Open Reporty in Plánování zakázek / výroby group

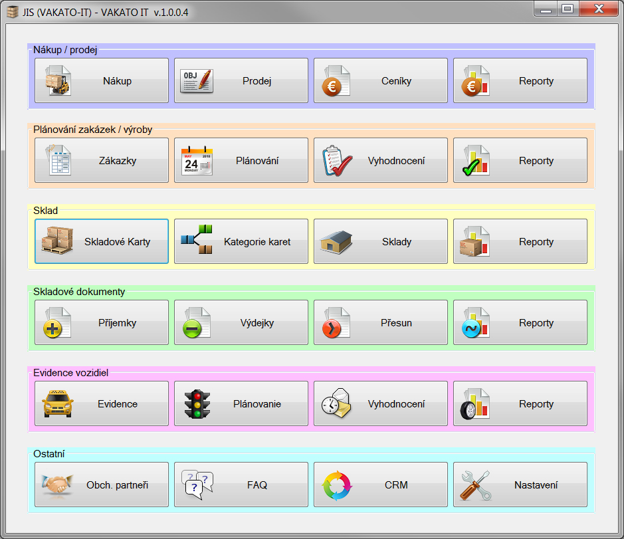click(520, 160)
